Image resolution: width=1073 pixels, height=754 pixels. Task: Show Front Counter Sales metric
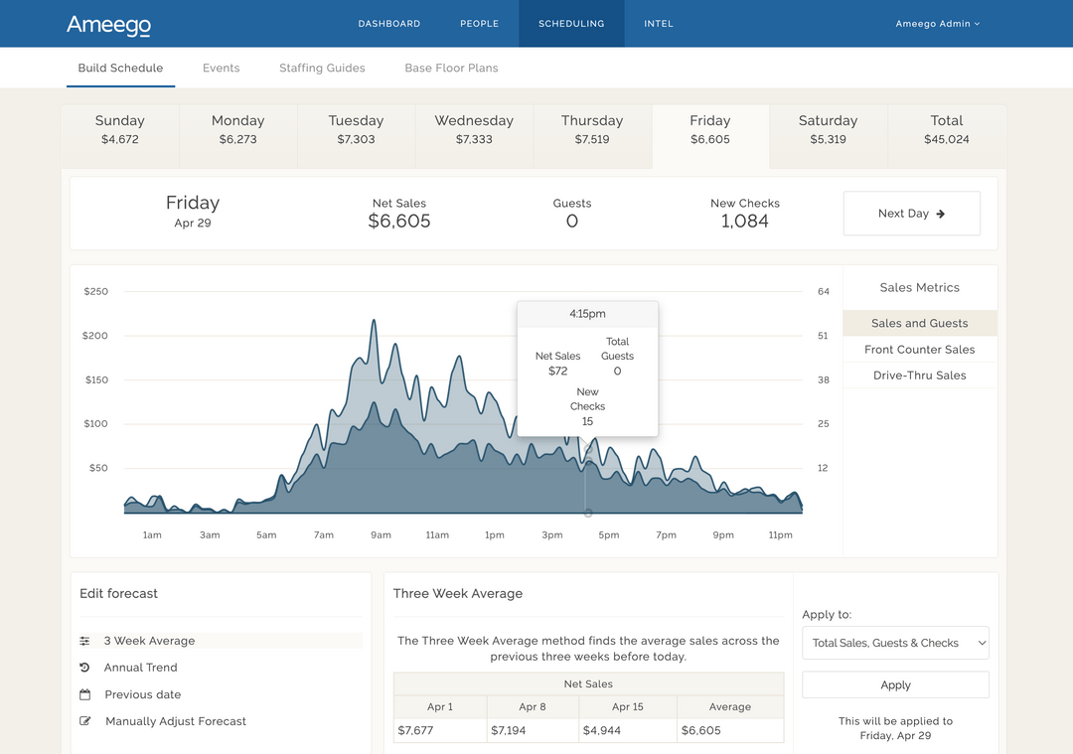[919, 350]
